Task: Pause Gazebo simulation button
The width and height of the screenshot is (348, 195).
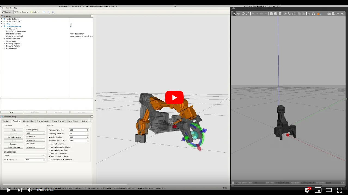Action: (233, 183)
